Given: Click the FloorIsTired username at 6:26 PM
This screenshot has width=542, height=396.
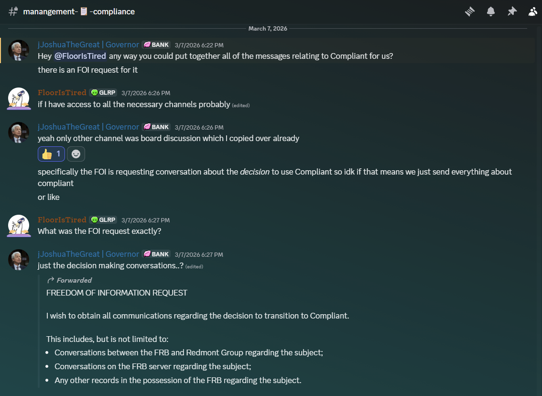Looking at the screenshot, I should (62, 93).
